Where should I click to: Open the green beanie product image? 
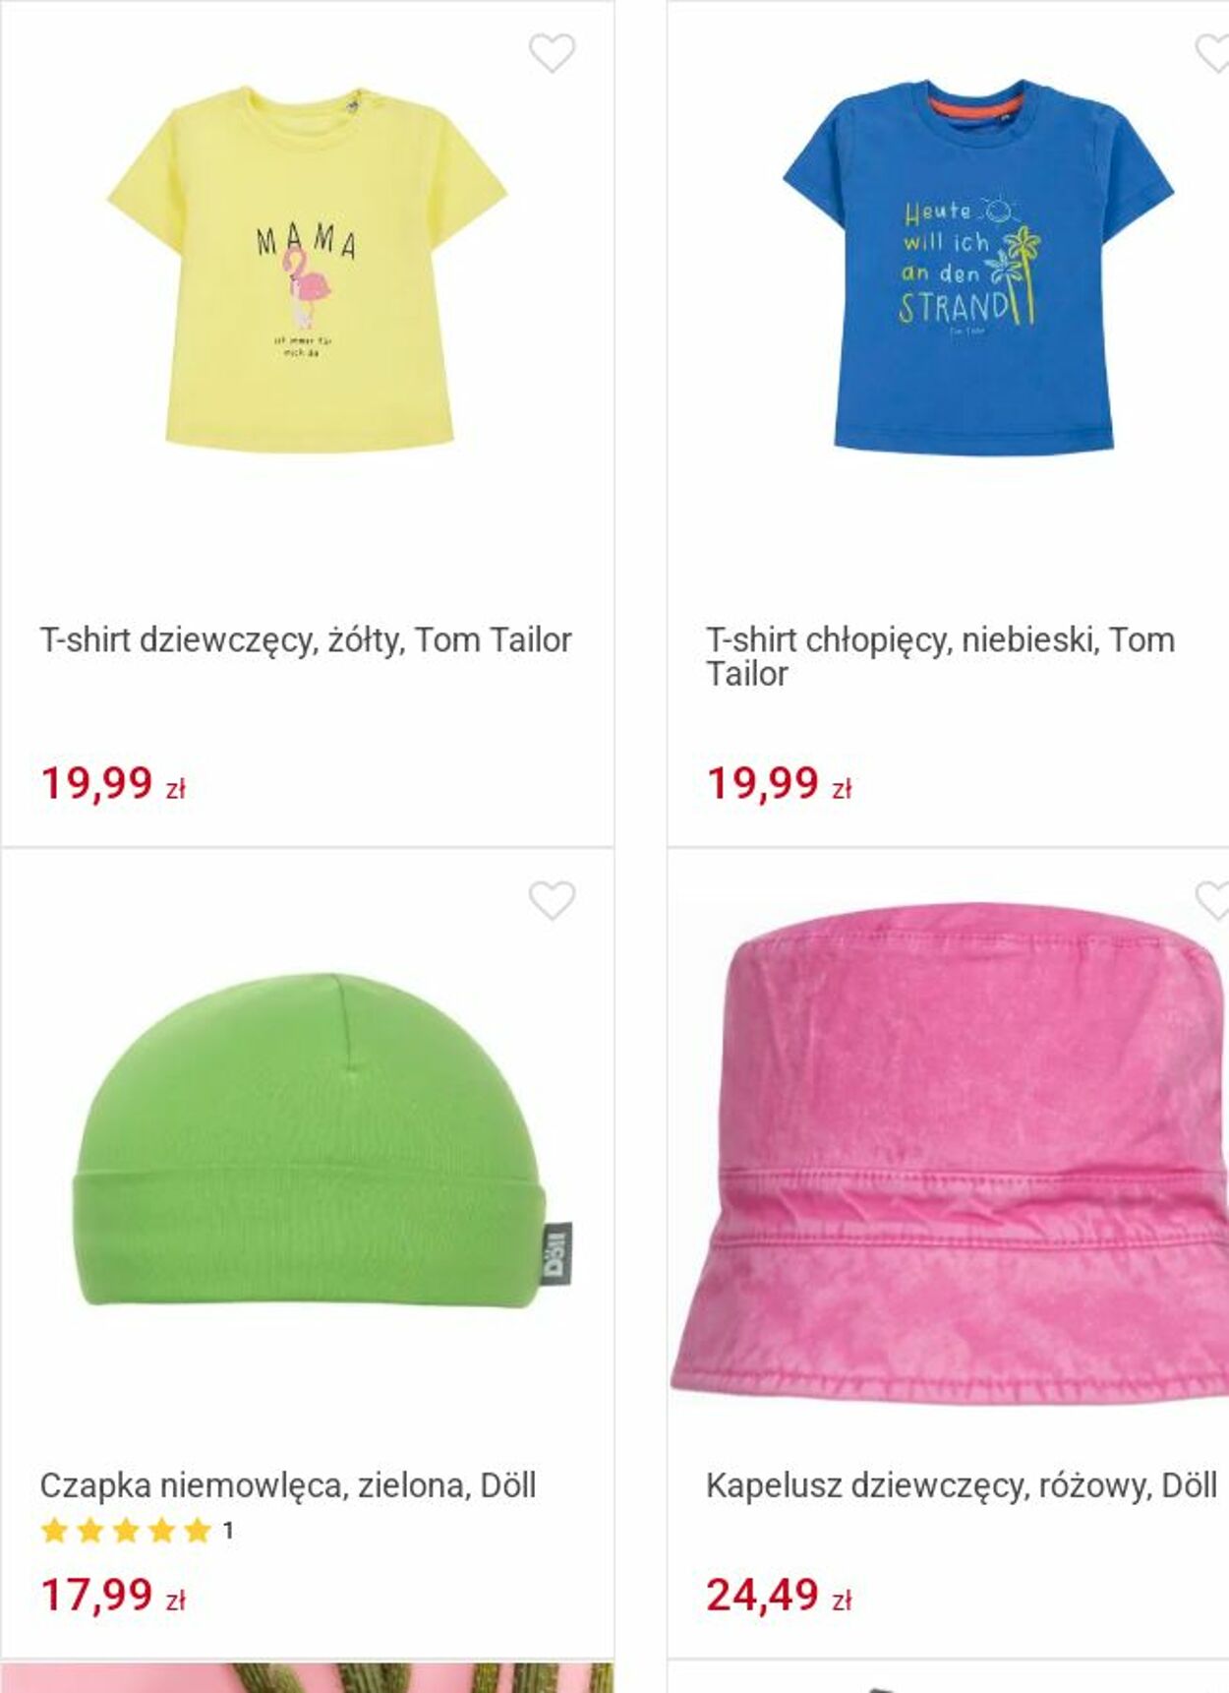pos(323,1139)
